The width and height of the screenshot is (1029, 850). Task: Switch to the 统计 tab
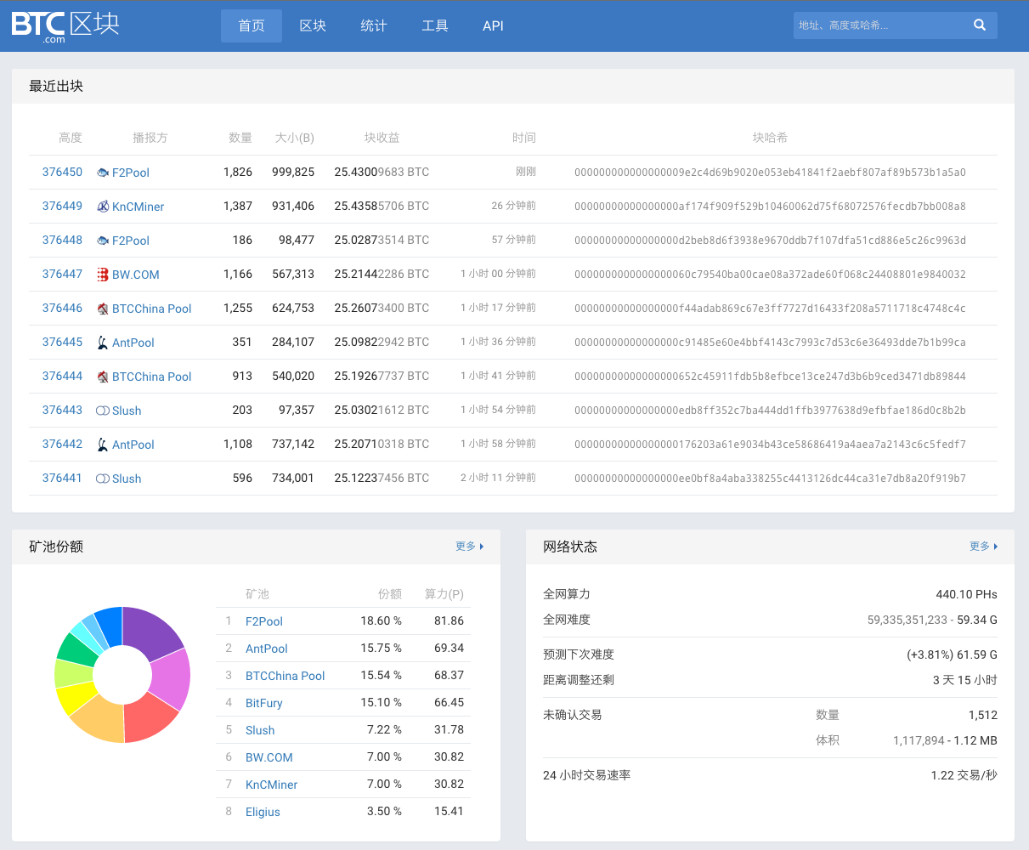(373, 25)
